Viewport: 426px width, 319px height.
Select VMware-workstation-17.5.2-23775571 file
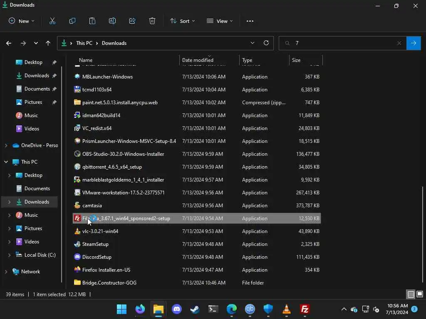(197, 193)
